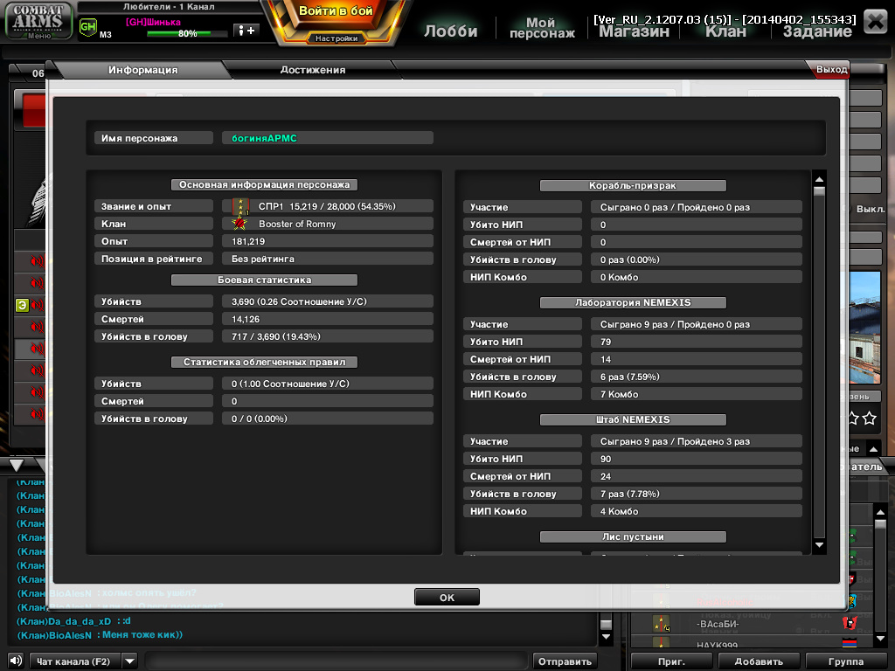Click the clan name Booster of Romny

point(297,224)
